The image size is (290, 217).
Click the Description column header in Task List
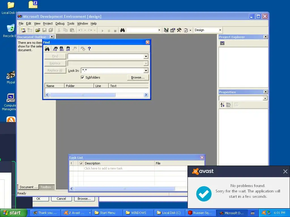119,163
